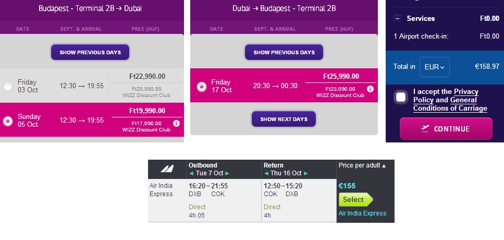Go to previous return day before Thu 16 Oct

(266, 173)
